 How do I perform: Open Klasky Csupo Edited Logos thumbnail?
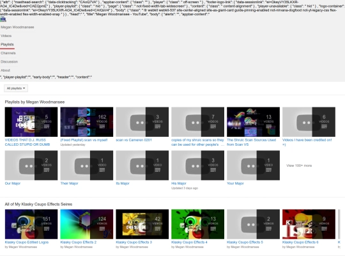click(31, 224)
